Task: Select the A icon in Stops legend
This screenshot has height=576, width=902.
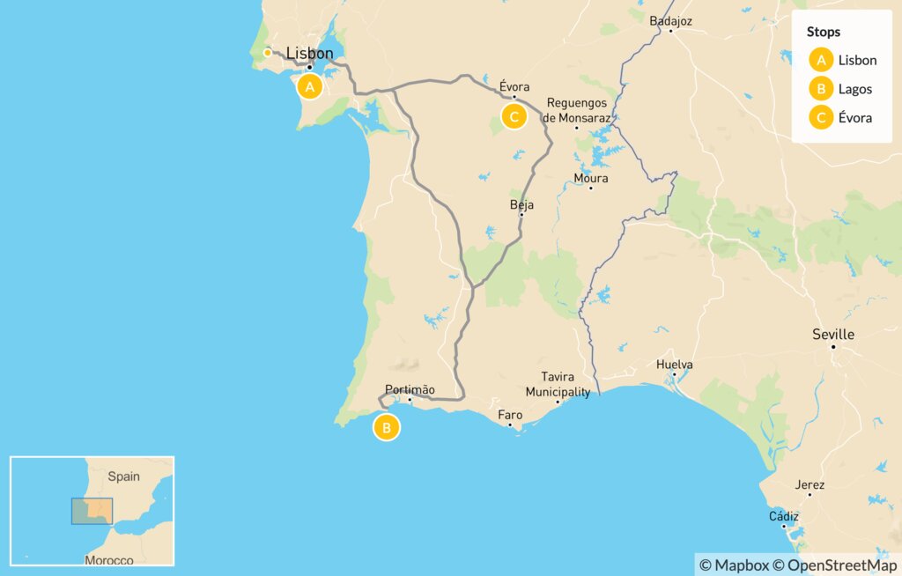Action: (821, 60)
